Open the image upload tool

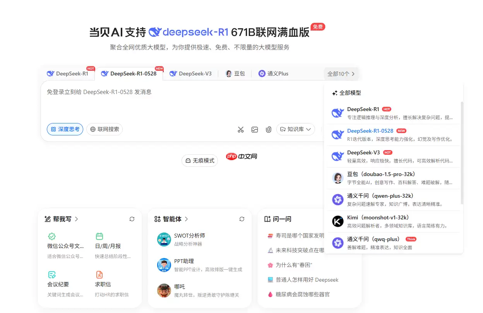coord(255,129)
